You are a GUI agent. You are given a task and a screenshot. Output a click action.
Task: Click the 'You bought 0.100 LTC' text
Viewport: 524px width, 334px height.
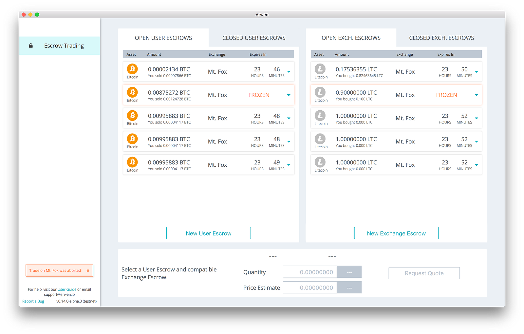point(354,99)
